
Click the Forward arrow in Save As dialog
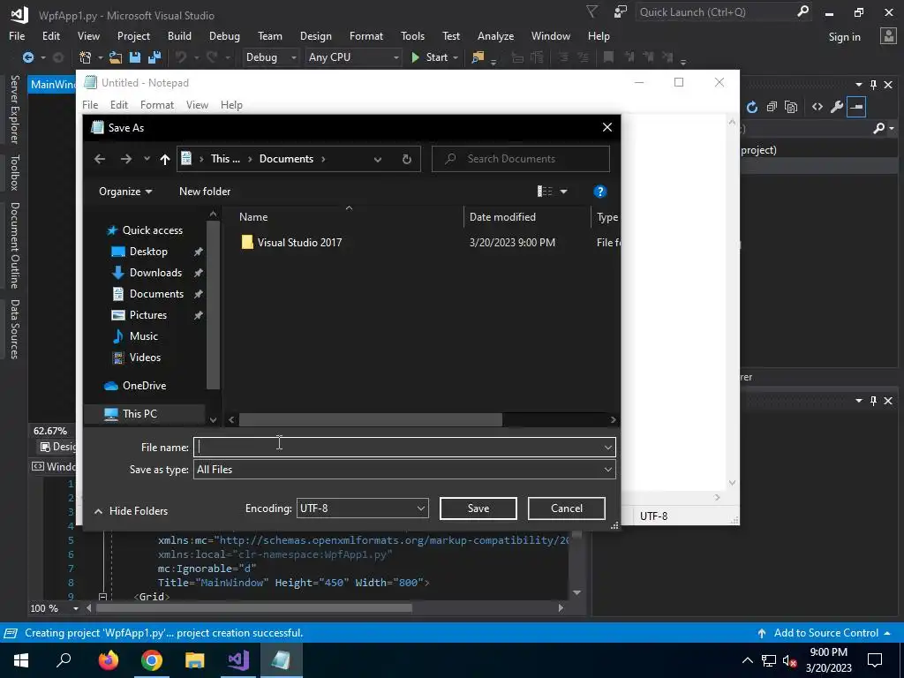pos(125,159)
